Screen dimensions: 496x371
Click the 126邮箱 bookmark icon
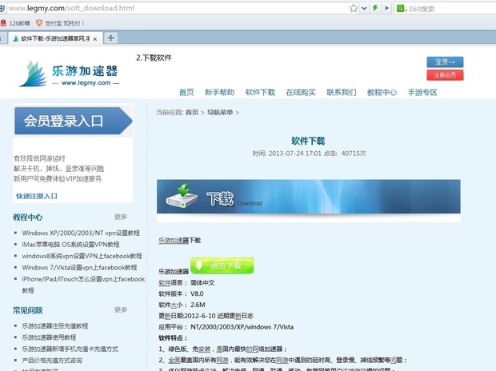click(x=4, y=23)
